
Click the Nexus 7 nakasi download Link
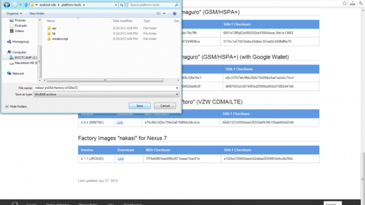(x=120, y=159)
